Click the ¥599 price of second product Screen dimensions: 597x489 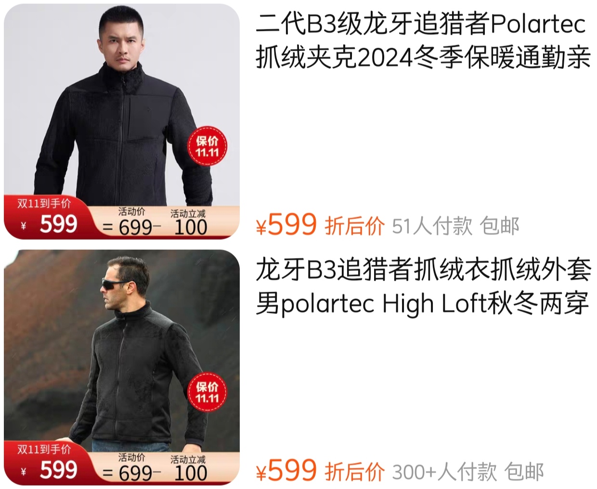tap(286, 471)
